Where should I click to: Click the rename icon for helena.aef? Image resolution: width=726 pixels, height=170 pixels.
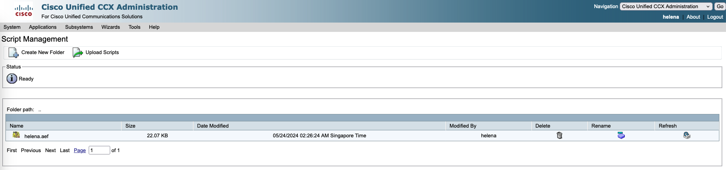coord(621,135)
